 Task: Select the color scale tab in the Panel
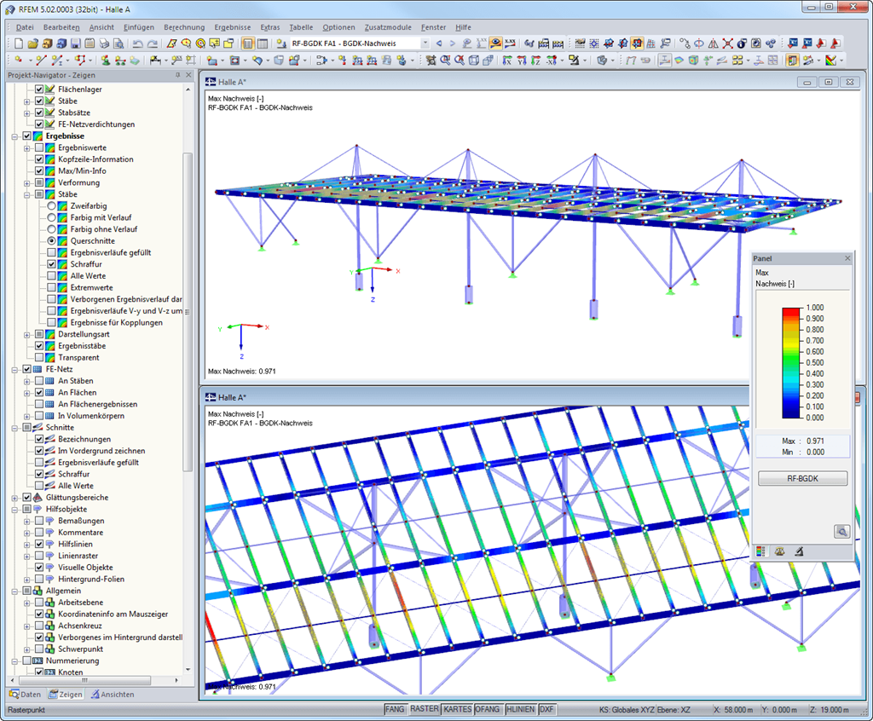pyautogui.click(x=760, y=551)
